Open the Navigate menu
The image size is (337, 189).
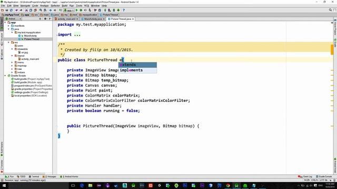[25, 6]
